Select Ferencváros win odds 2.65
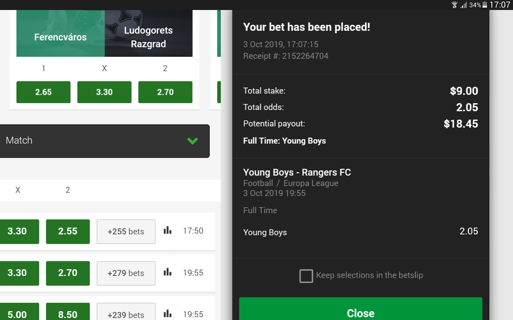Viewport: 513px width, 320px height. click(43, 92)
